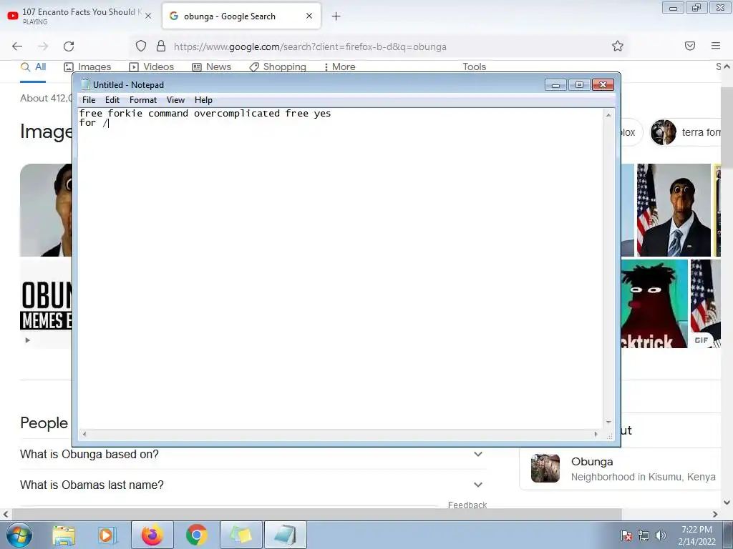Minimize the Firefox browser window
Image resolution: width=733 pixels, height=549 pixels.
[673, 8]
